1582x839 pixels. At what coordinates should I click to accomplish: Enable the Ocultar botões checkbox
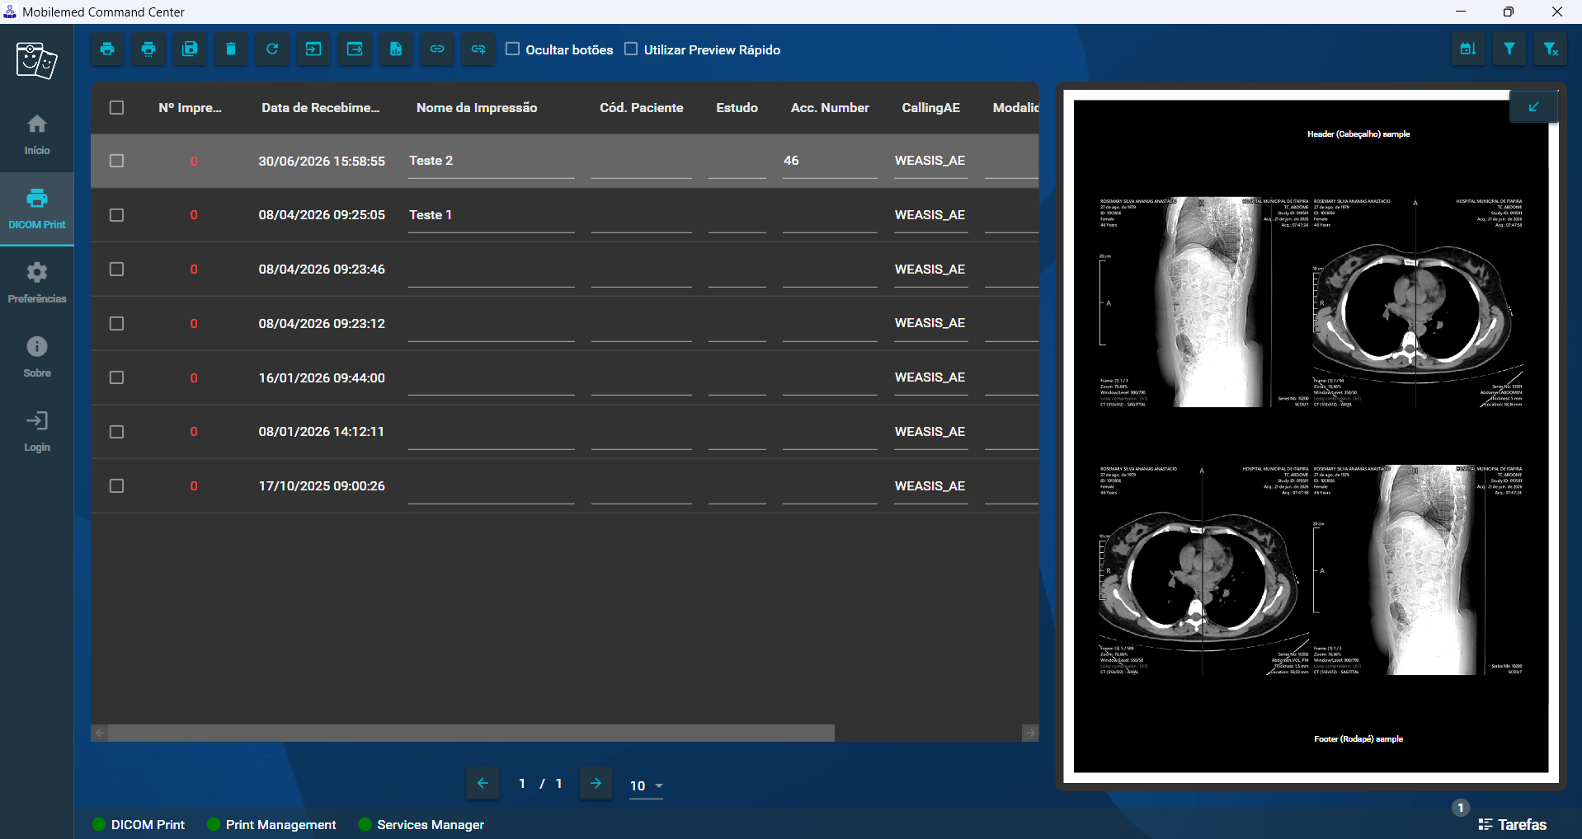coord(512,49)
